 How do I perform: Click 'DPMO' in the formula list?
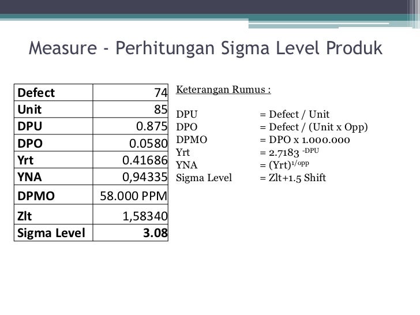tap(192, 140)
